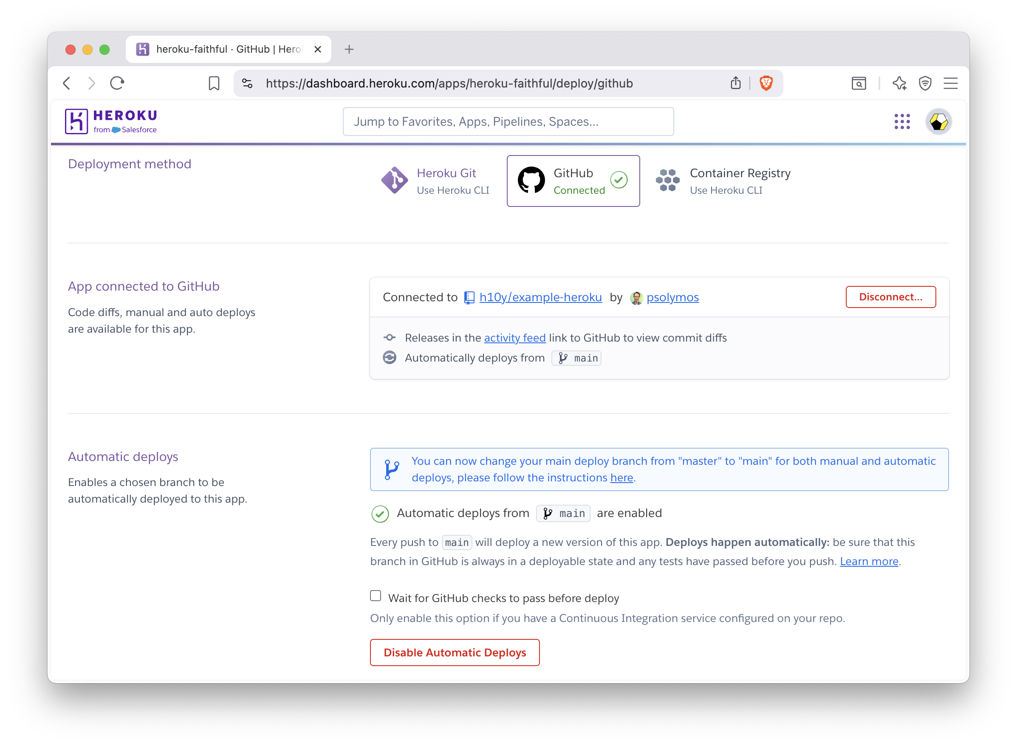This screenshot has width=1017, height=746.
Task: Click the Disconnect button
Action: pyautogui.click(x=890, y=297)
